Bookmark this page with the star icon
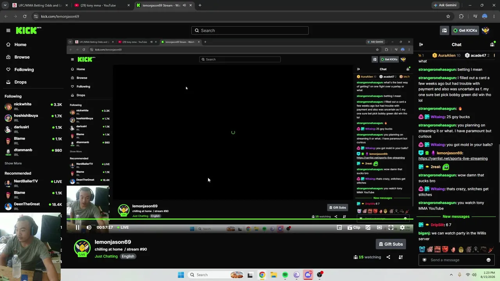The width and height of the screenshot is (500, 281). coord(448,16)
